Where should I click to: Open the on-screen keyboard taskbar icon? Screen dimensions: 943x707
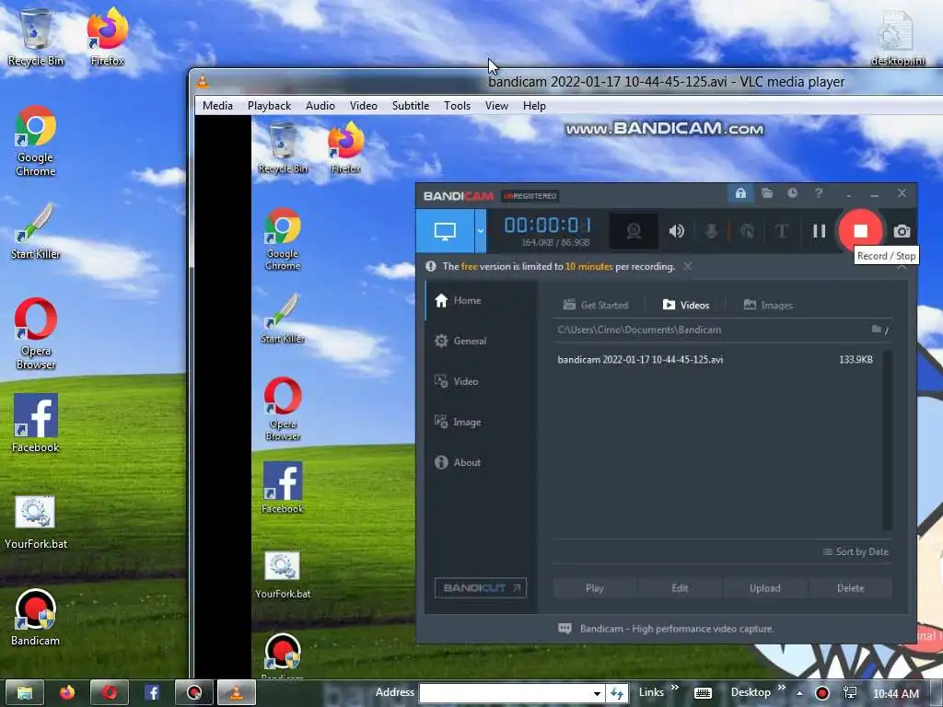click(703, 693)
